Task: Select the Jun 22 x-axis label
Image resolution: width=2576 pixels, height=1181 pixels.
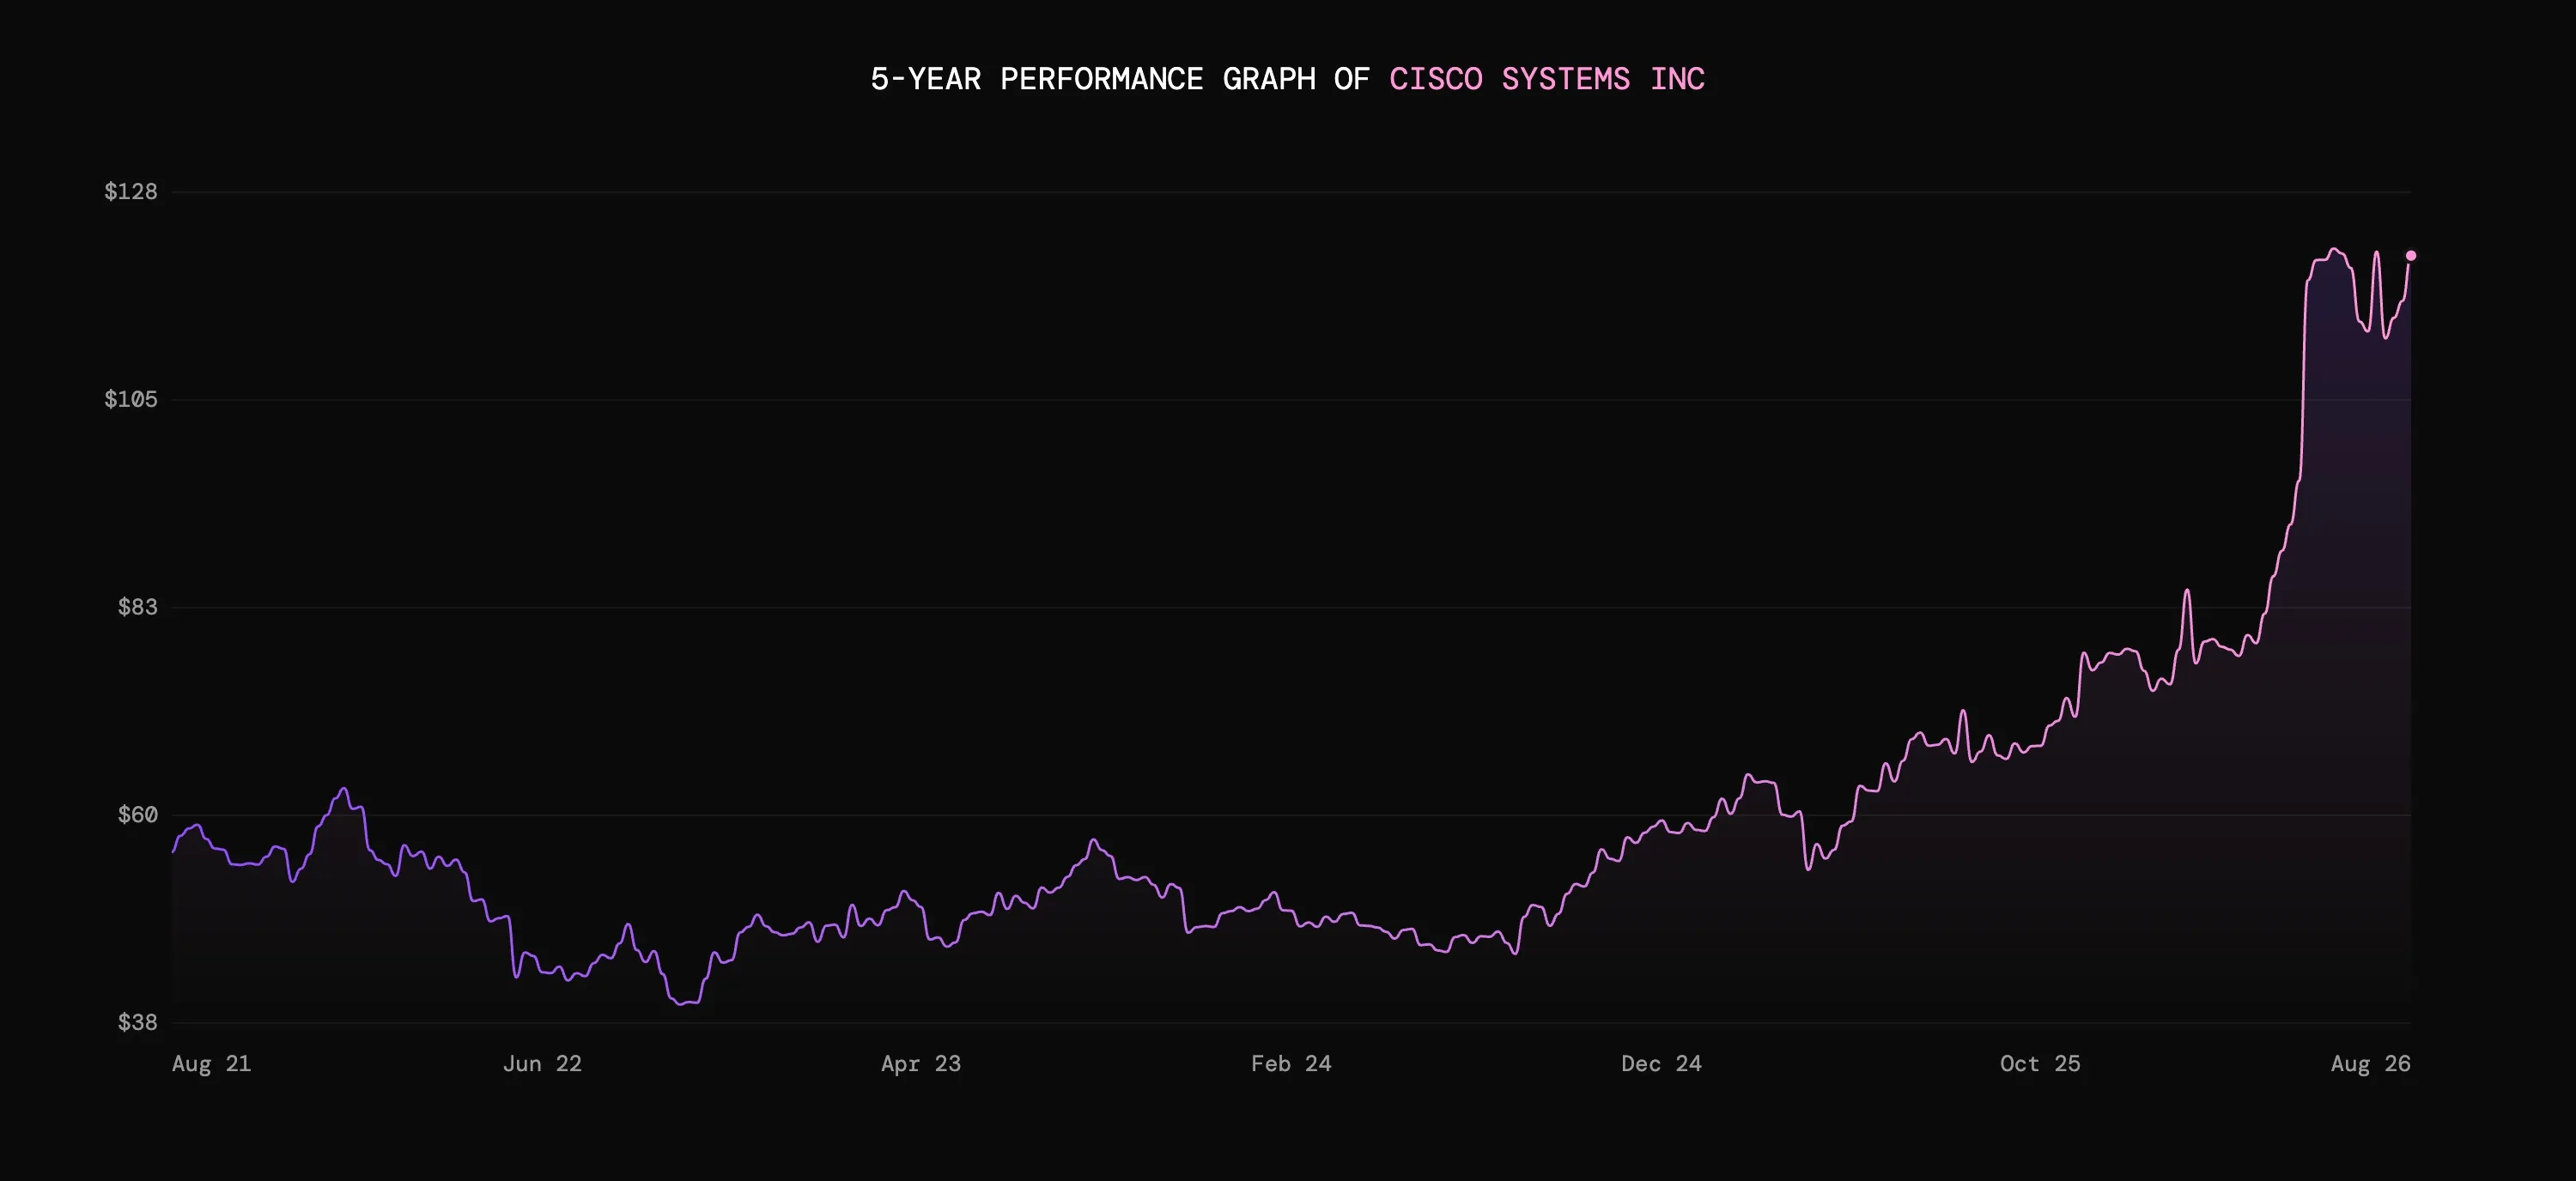Action: click(542, 1063)
